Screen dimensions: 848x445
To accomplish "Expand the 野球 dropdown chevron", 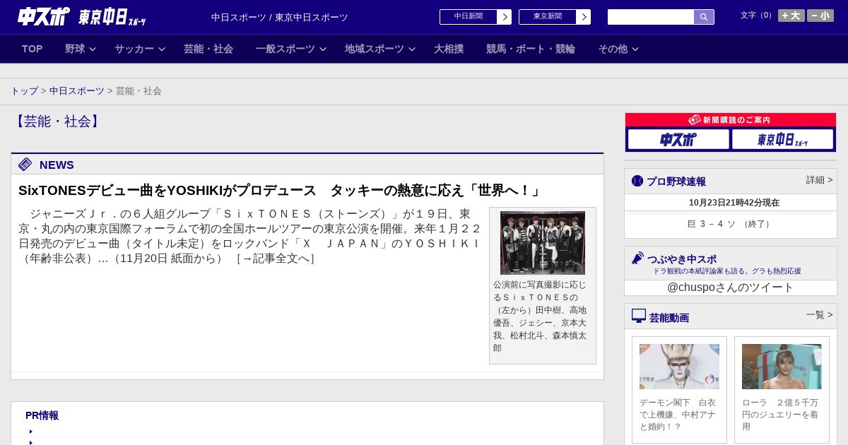I will tap(93, 49).
